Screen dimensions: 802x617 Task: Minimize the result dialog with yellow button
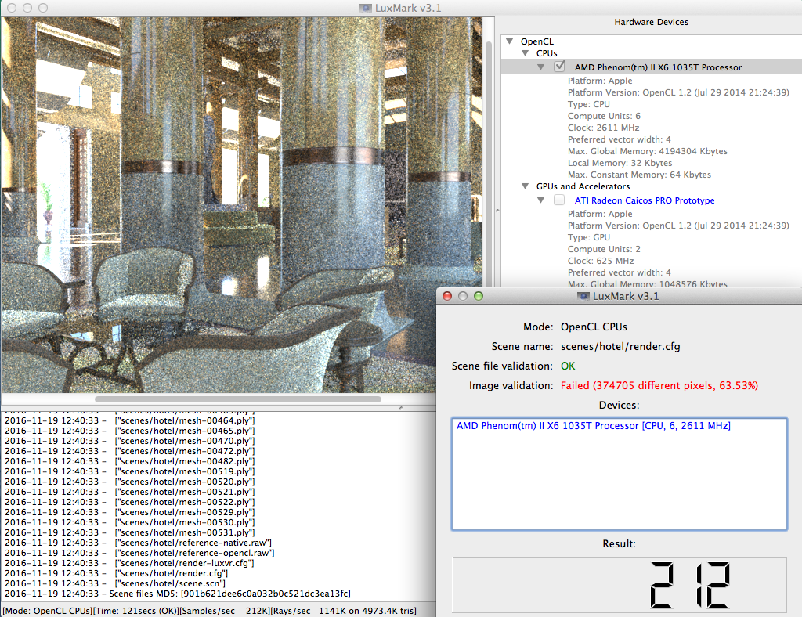coord(464,296)
